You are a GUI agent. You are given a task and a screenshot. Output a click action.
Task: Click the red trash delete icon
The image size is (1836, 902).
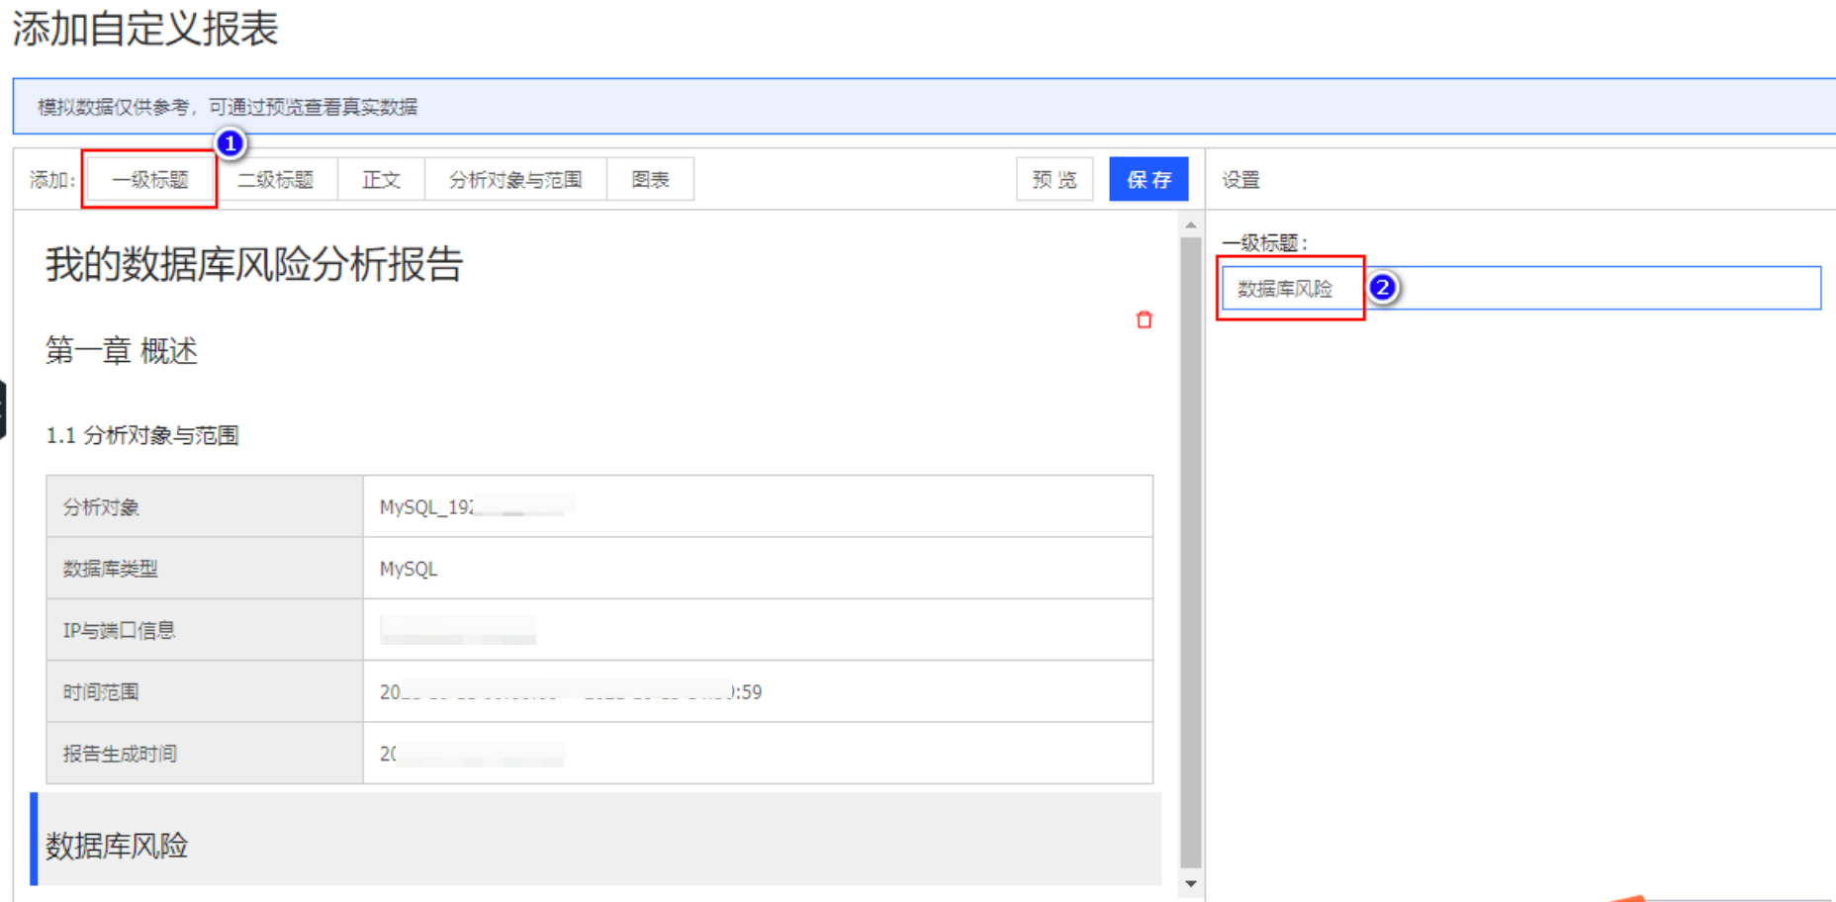click(x=1145, y=319)
